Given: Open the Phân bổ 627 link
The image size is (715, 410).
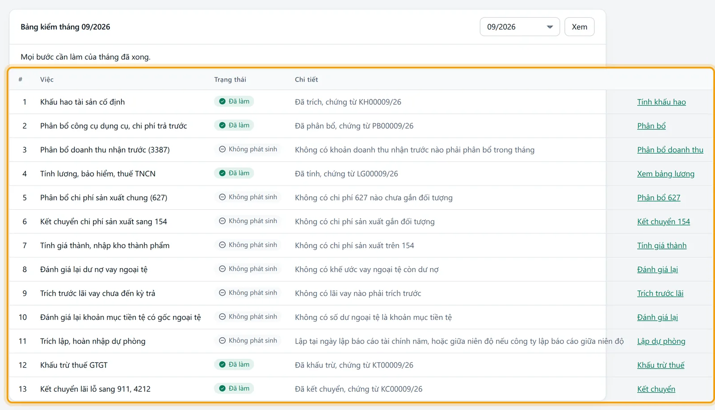Looking at the screenshot, I should click(x=659, y=198).
